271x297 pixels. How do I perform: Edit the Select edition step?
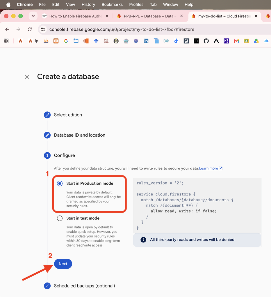point(47,115)
